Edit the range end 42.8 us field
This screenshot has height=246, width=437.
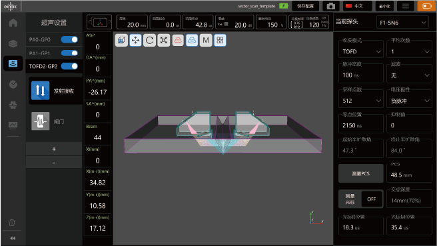198,22
